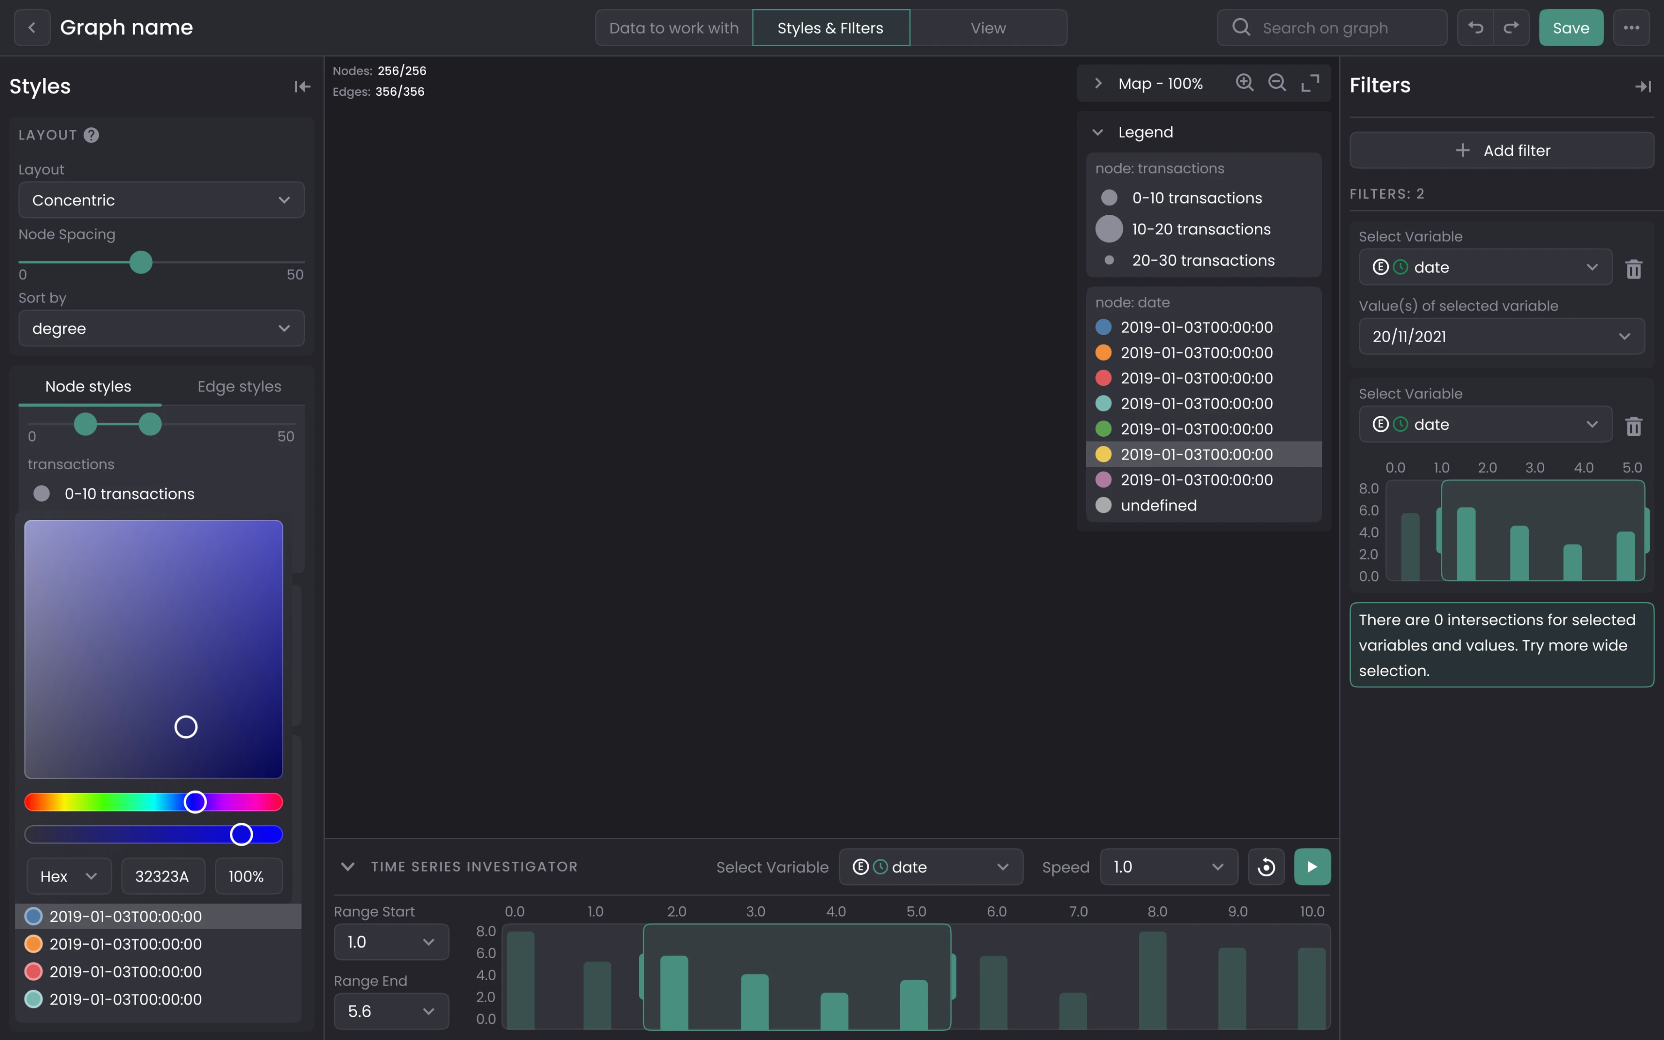Open the Layout help question mark

coord(92,135)
